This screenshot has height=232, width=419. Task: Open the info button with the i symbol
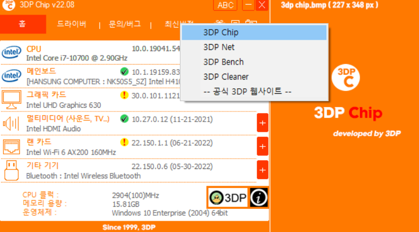259,198
